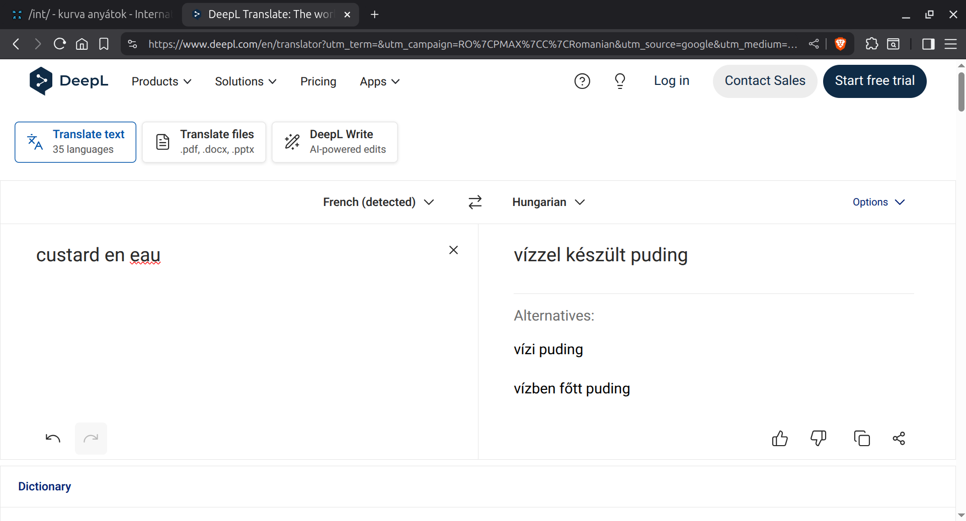Toggle the browser sidebar panel
966x521 pixels.
[928, 44]
